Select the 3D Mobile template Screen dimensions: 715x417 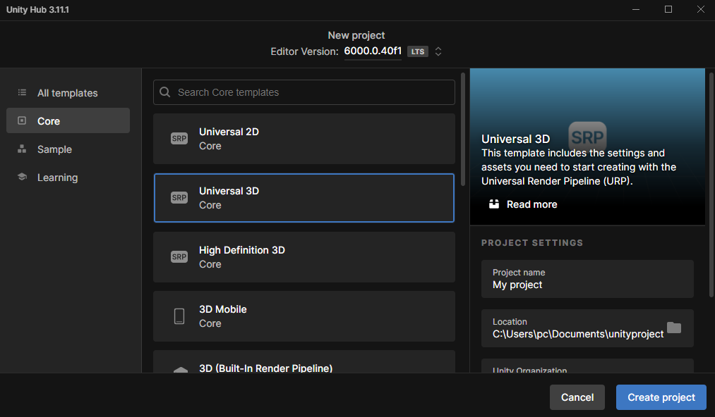[x=304, y=316]
